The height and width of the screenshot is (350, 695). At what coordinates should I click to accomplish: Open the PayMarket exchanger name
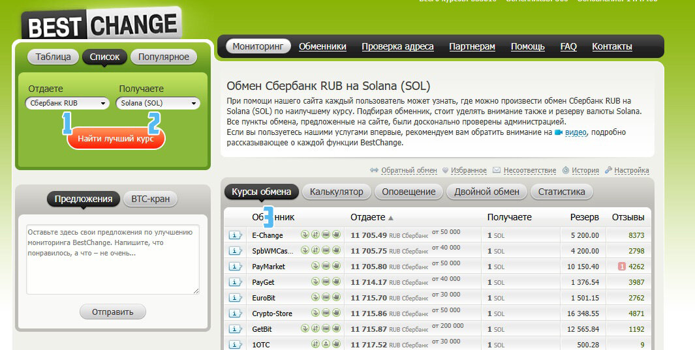[x=269, y=267]
